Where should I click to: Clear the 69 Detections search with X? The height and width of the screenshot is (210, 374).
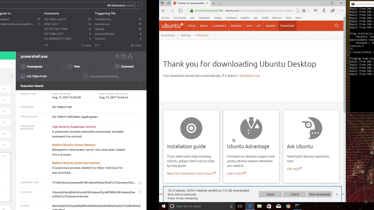pos(138,5)
